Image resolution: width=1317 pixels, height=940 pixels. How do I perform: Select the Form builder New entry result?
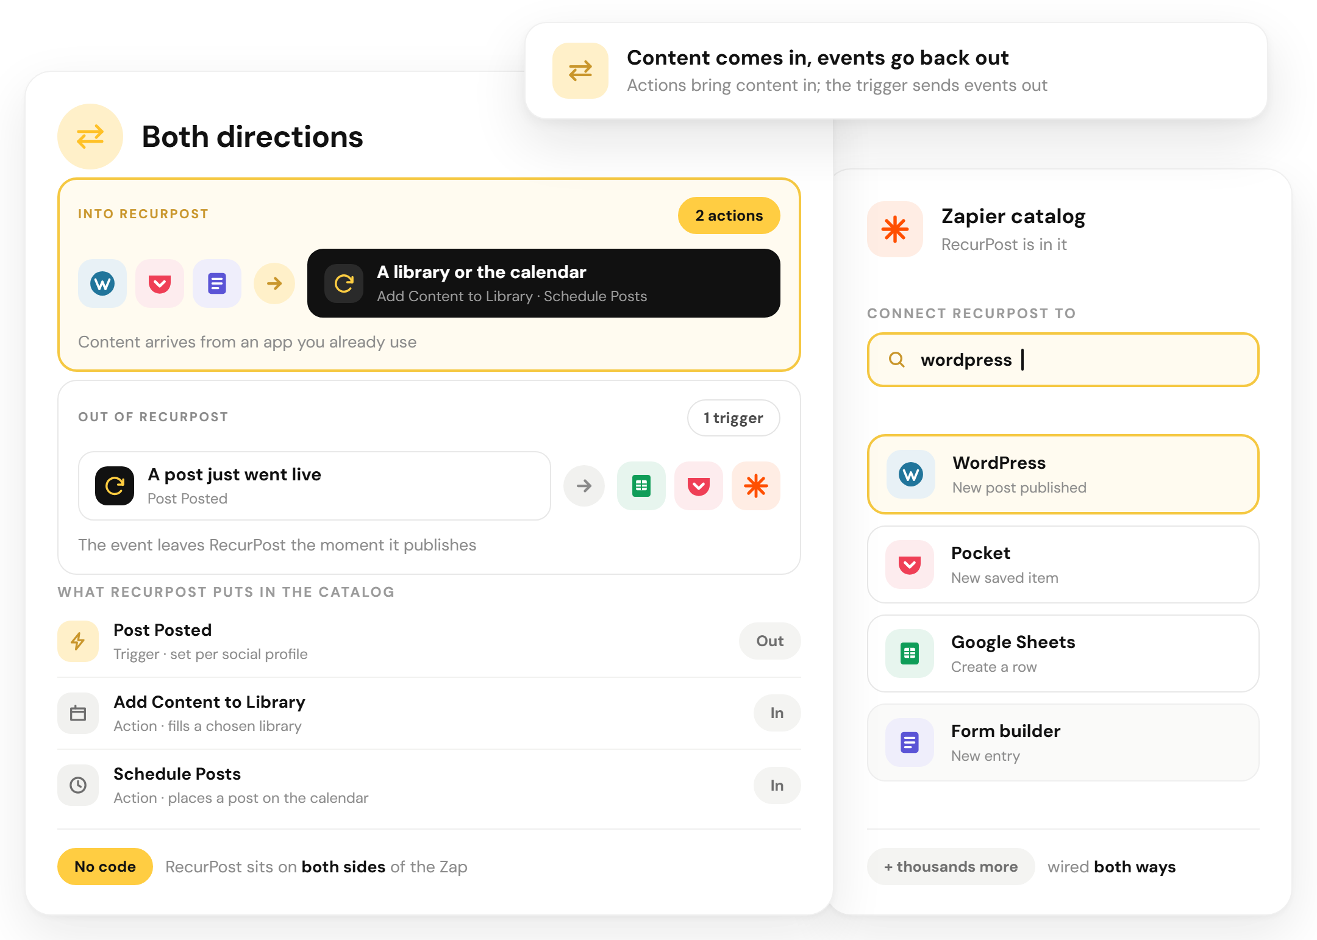tap(1063, 742)
